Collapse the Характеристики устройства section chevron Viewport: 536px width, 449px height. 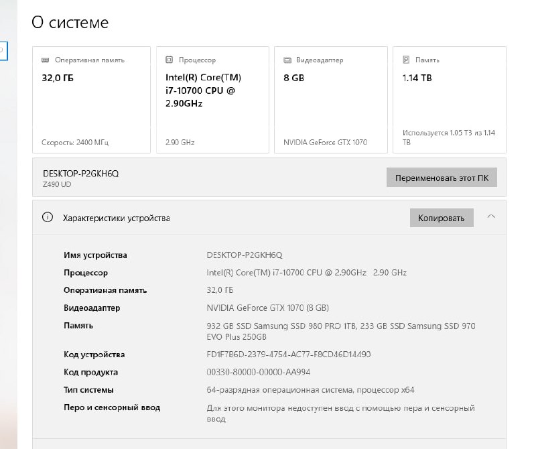[491, 217]
